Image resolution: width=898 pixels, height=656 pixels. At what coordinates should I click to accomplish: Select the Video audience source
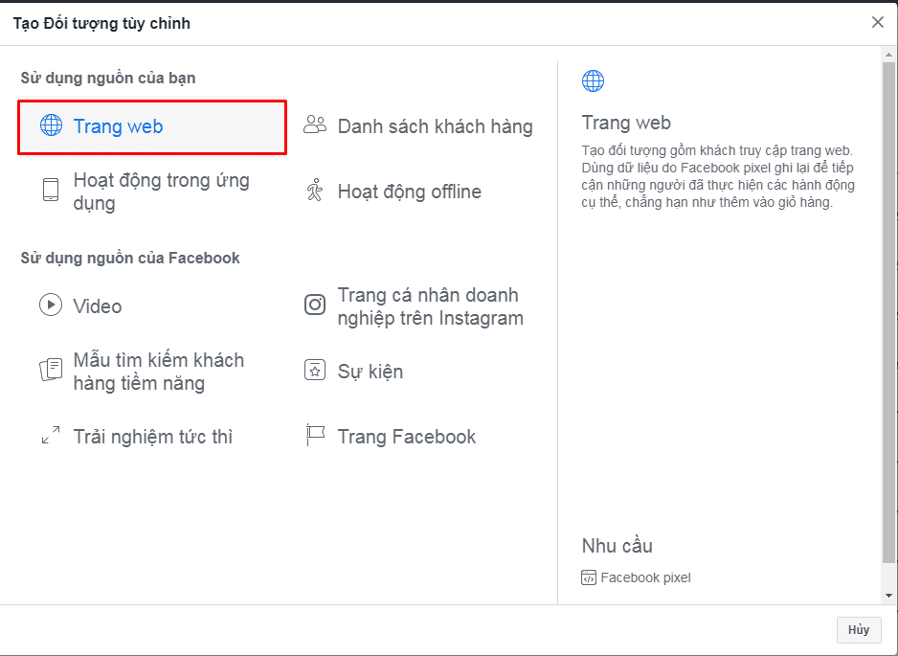coord(80,305)
